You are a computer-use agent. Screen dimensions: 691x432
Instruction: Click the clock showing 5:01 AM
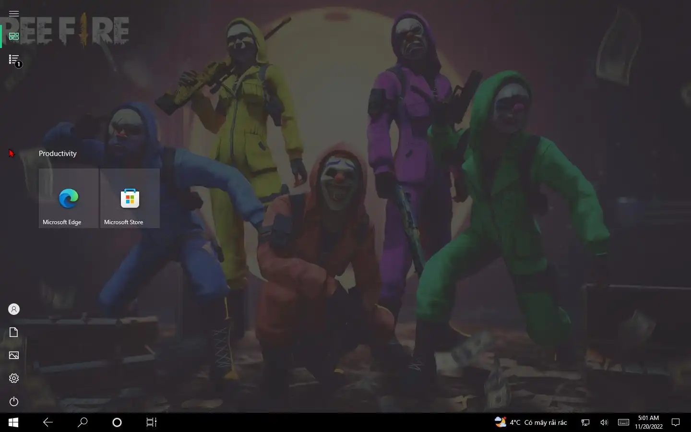pyautogui.click(x=649, y=422)
